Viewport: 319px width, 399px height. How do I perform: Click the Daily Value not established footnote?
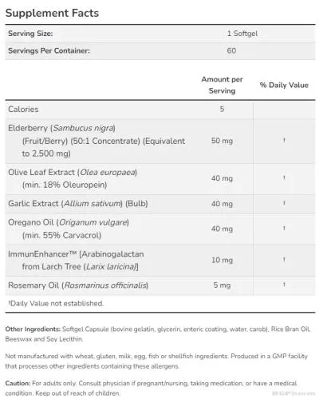pyautogui.click(x=56, y=303)
